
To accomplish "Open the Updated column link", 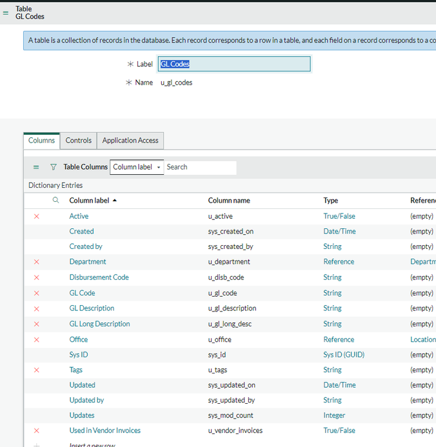I will 83,385.
